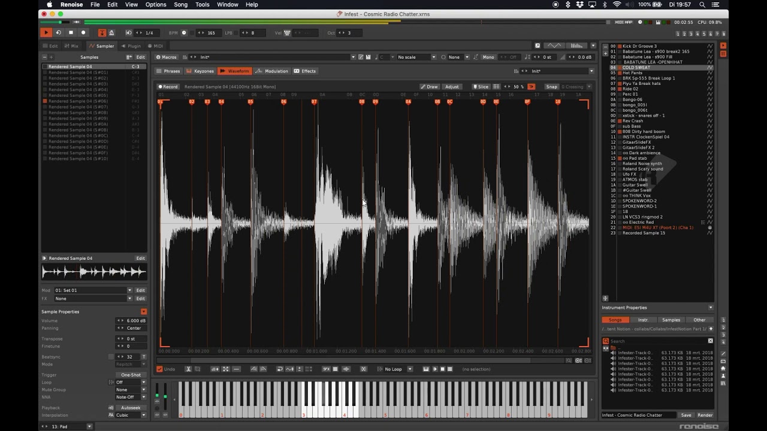This screenshot has width=767, height=431.
Task: Remove sample with the minus icon
Action: [x=44, y=57]
